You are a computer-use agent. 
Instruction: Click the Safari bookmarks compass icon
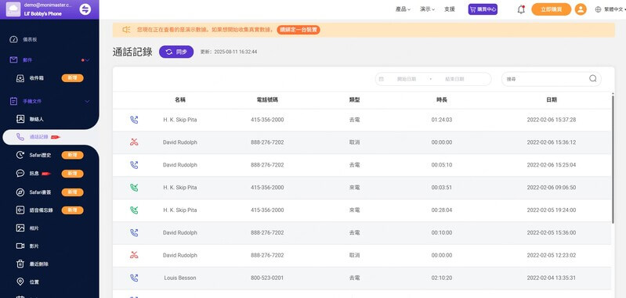pos(20,192)
